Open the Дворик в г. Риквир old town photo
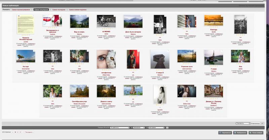Screen dimensions: 269x140 214,91
